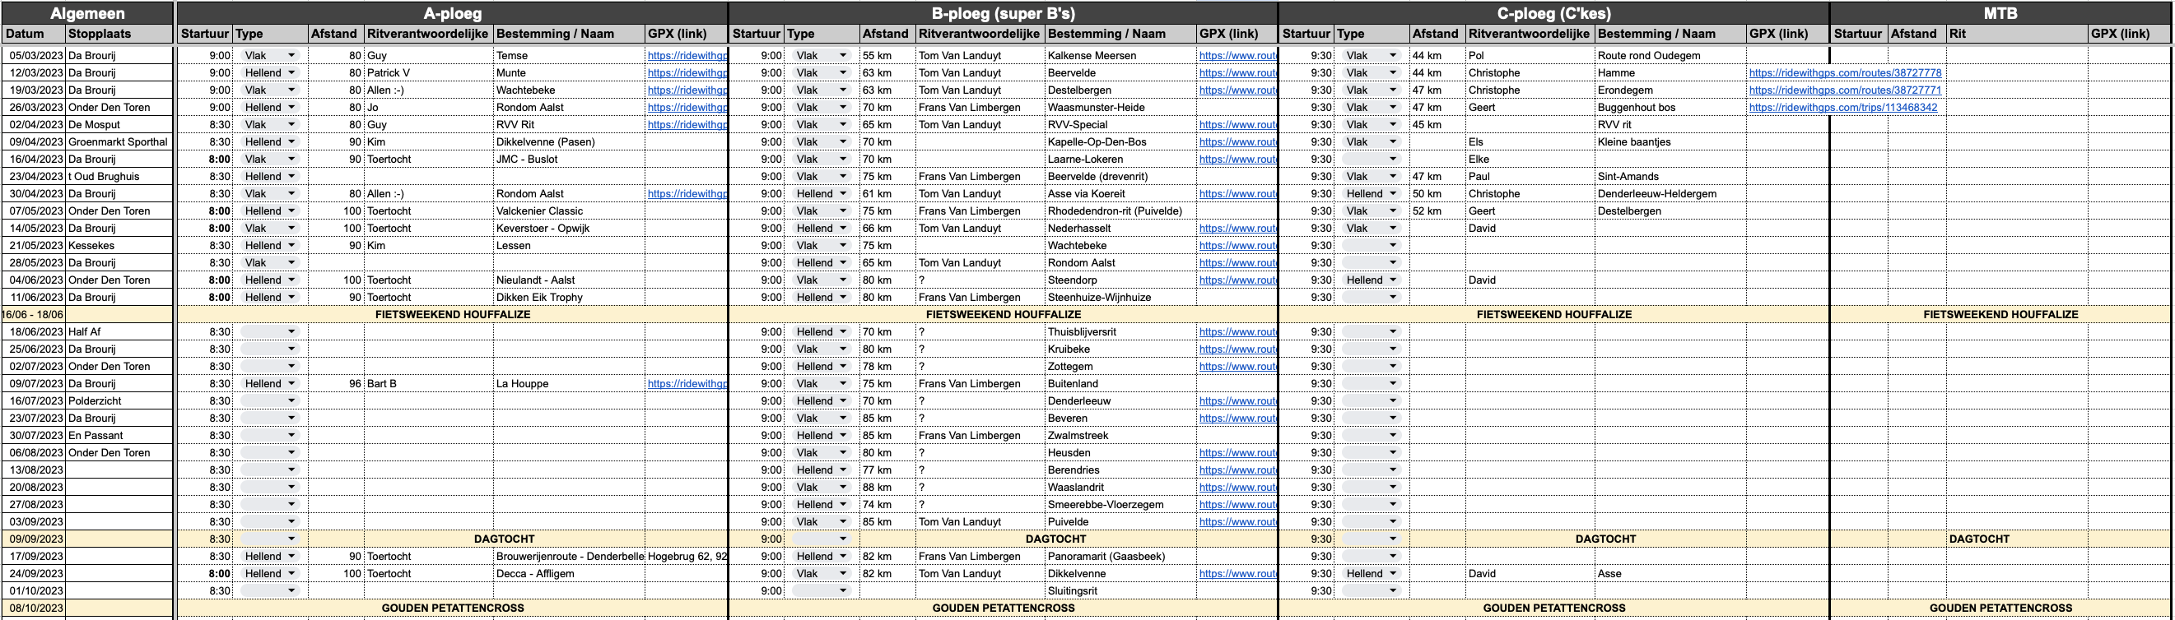Open B-ploeg Type dropdown for Asse via Koereit
The height and width of the screenshot is (620, 2175).
click(821, 194)
